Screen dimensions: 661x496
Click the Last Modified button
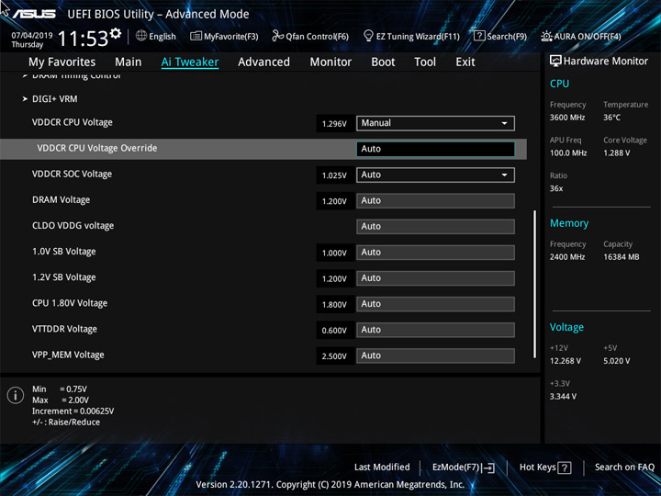(382, 468)
